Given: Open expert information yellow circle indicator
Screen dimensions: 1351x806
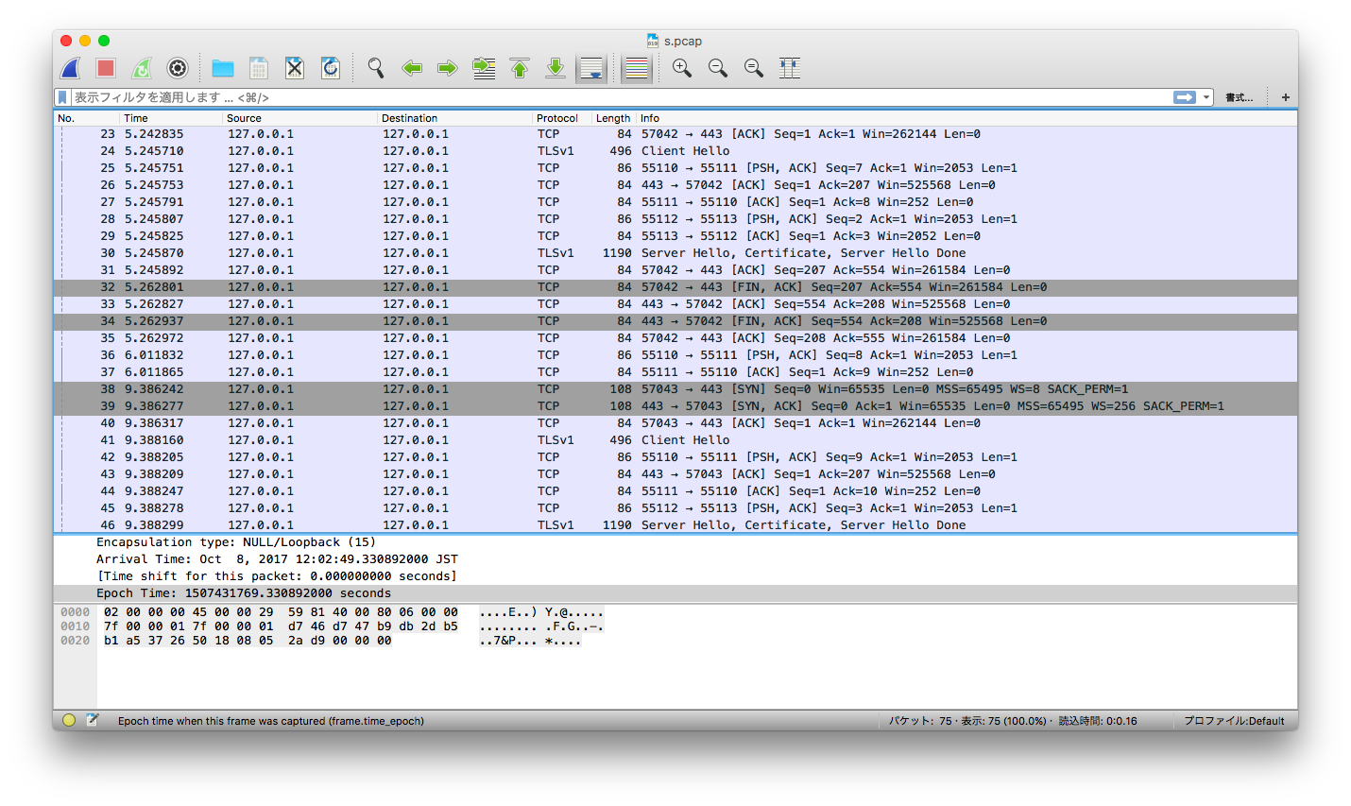Looking at the screenshot, I should (x=69, y=720).
